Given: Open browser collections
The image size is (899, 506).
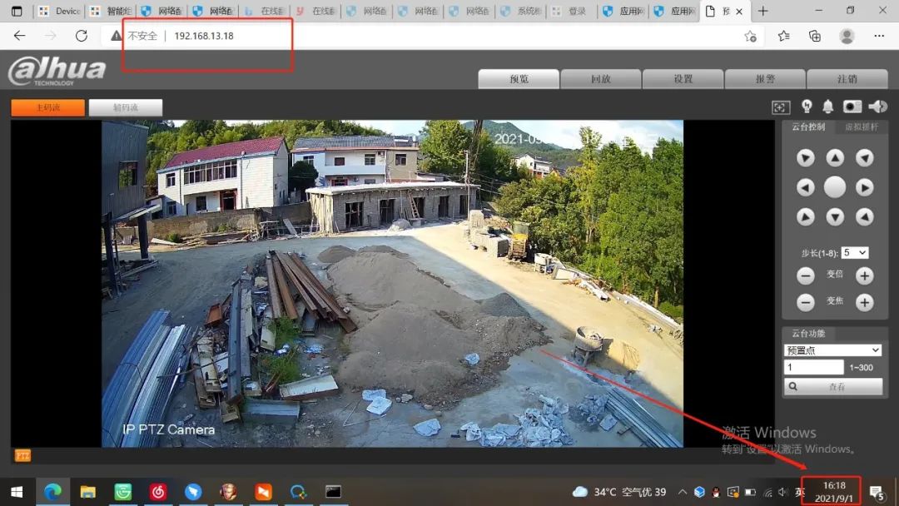Looking at the screenshot, I should 815,36.
